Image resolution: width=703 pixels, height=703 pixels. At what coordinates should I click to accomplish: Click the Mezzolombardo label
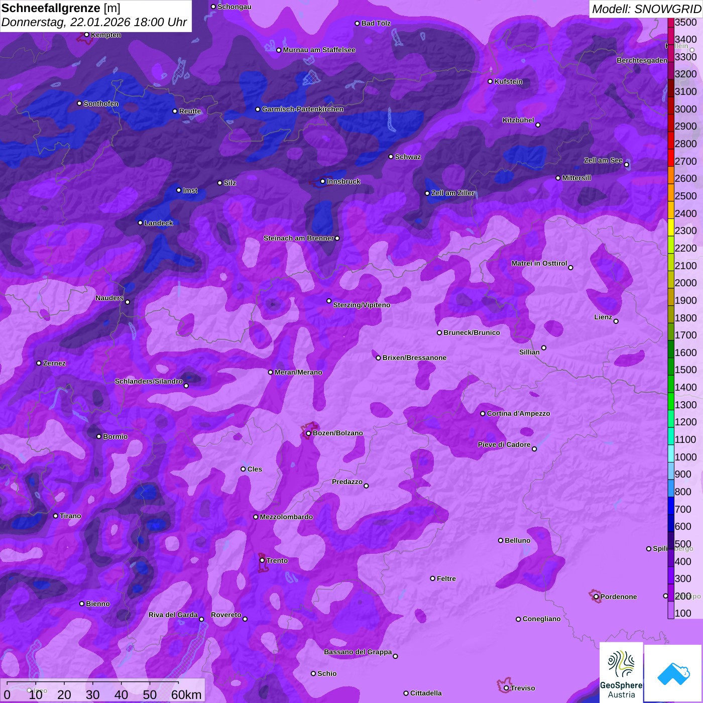[x=286, y=517]
